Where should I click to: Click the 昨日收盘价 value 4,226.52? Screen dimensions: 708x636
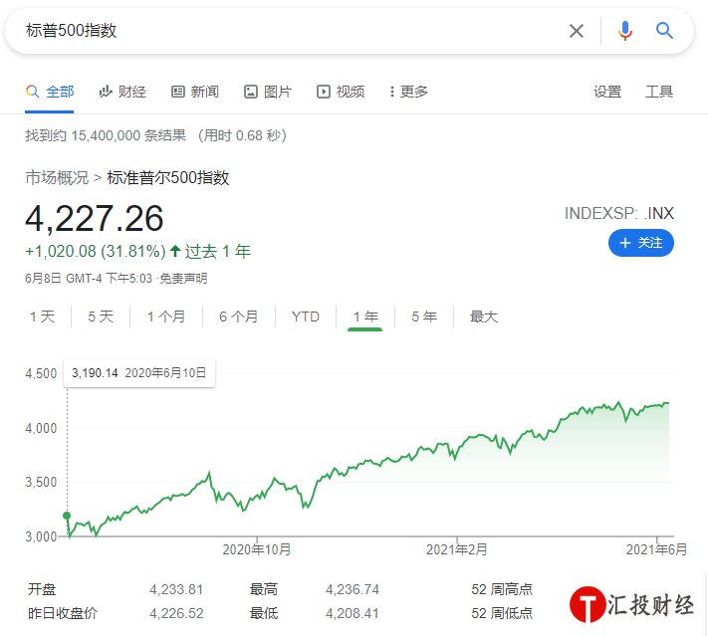(x=176, y=613)
